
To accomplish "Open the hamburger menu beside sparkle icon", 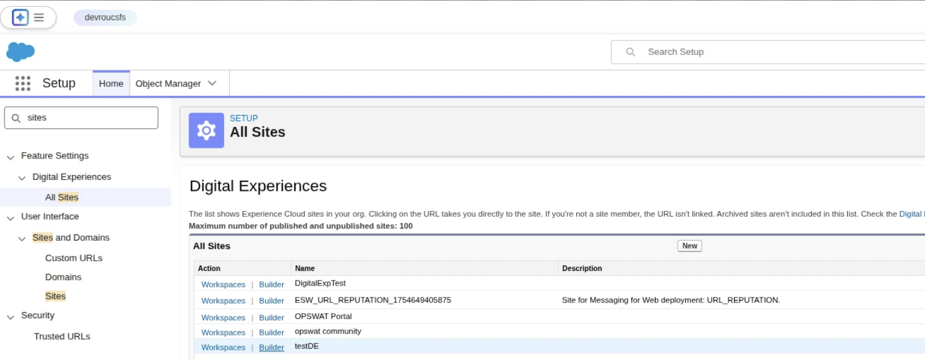I will click(39, 18).
